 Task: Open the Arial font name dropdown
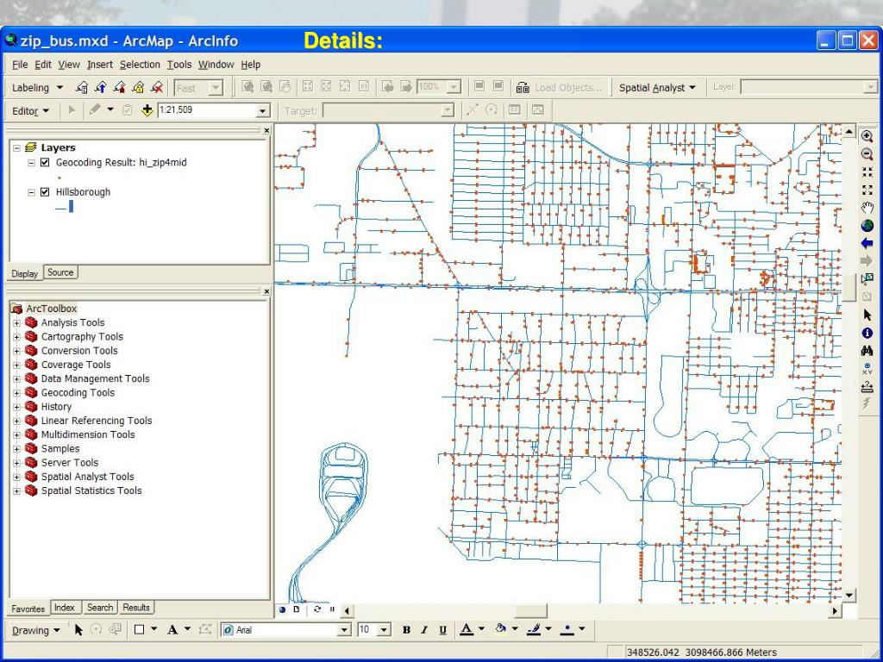(346, 630)
